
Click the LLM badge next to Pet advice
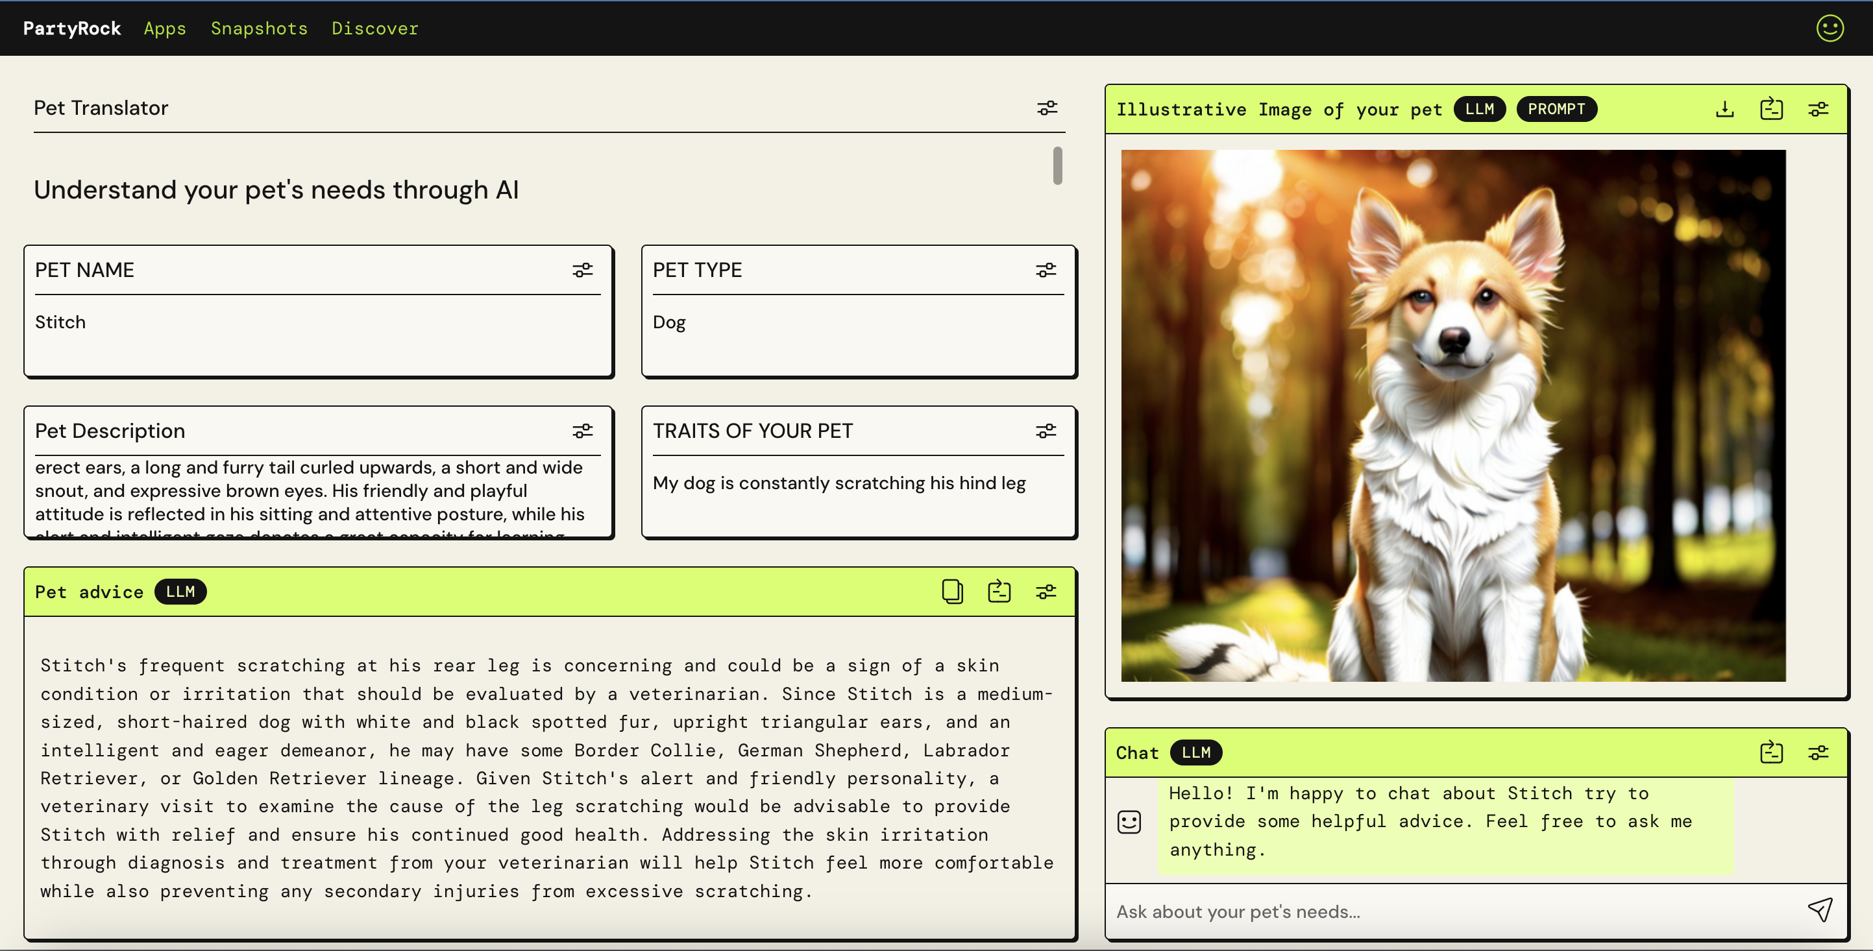click(180, 592)
